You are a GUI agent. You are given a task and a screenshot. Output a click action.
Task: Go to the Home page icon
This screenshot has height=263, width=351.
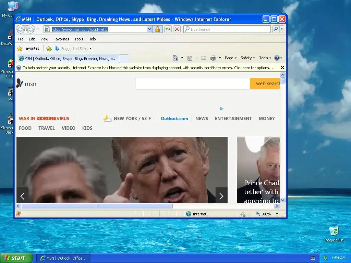[x=175, y=58]
